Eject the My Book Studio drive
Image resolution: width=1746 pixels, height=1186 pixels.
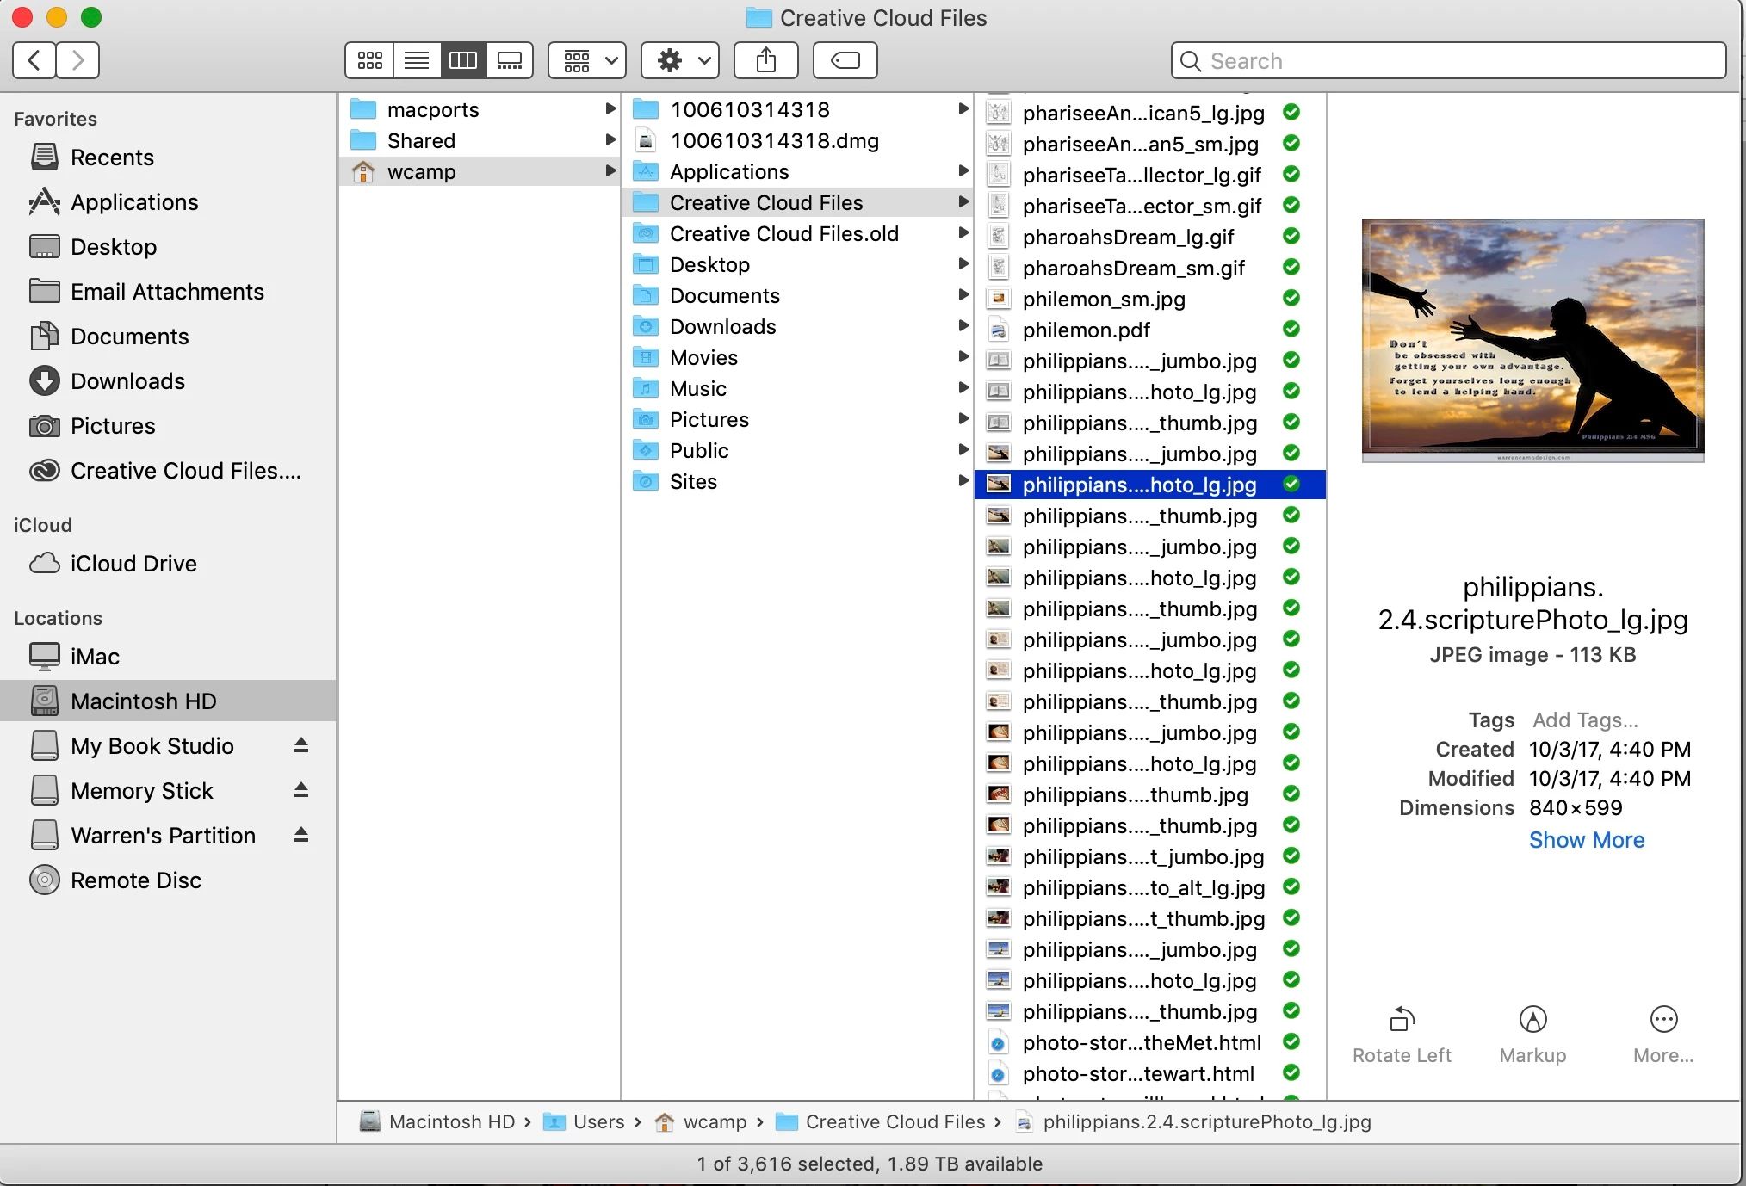(x=301, y=745)
